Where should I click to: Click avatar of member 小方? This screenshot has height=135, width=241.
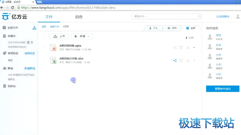[x=210, y=56]
